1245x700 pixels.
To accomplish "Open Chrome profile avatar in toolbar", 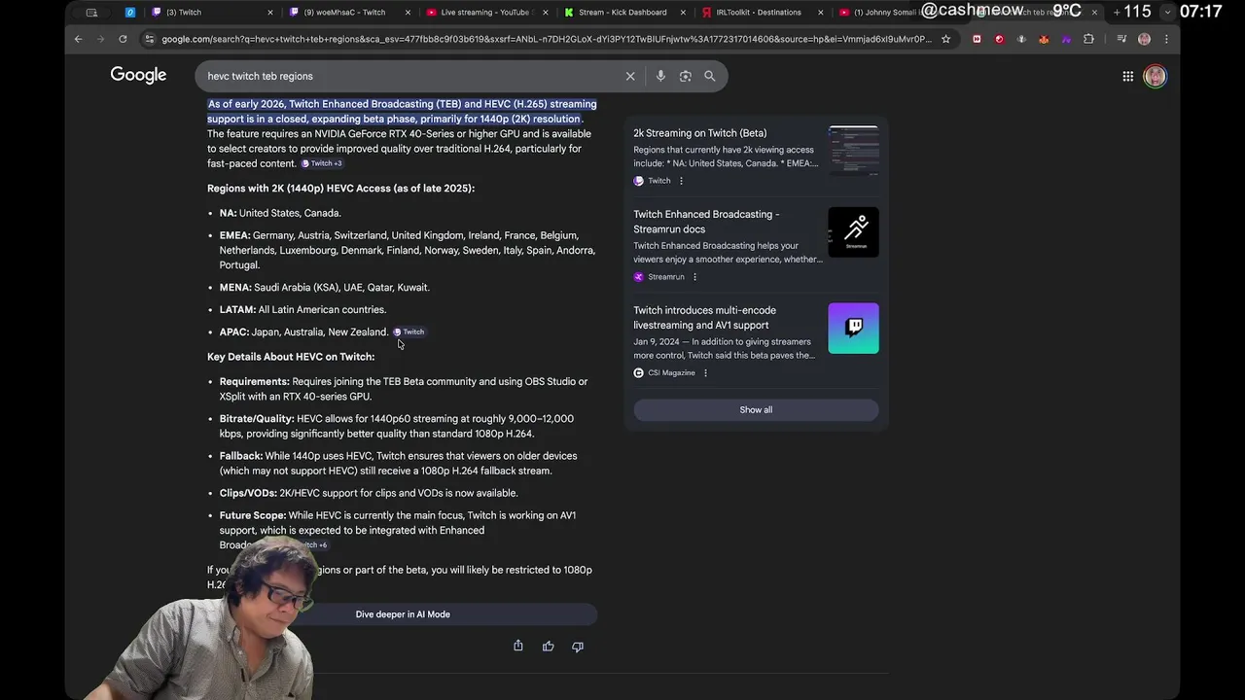I will pos(1144,39).
